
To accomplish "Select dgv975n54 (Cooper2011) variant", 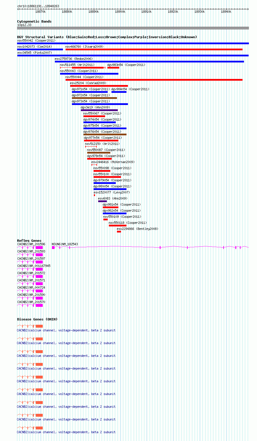I will 105,128.
